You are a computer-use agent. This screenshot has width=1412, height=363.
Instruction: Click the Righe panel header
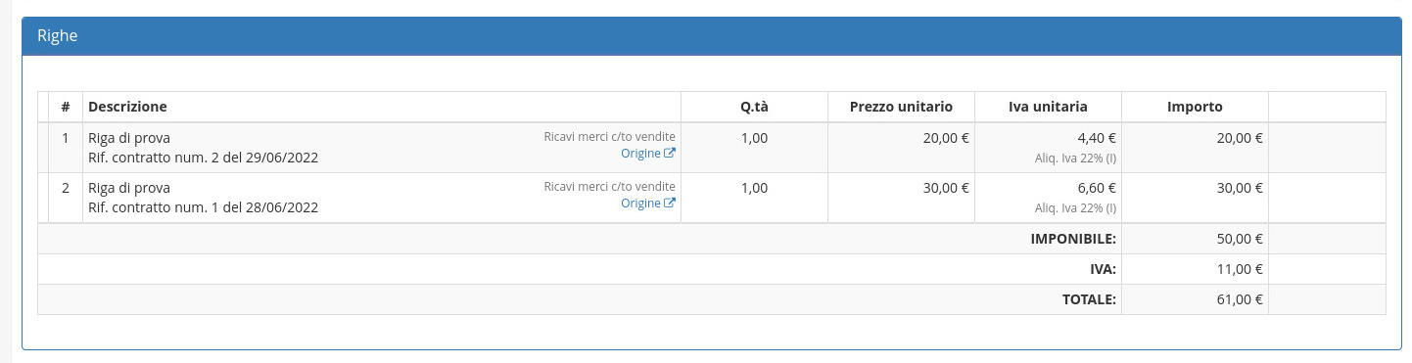coord(712,36)
